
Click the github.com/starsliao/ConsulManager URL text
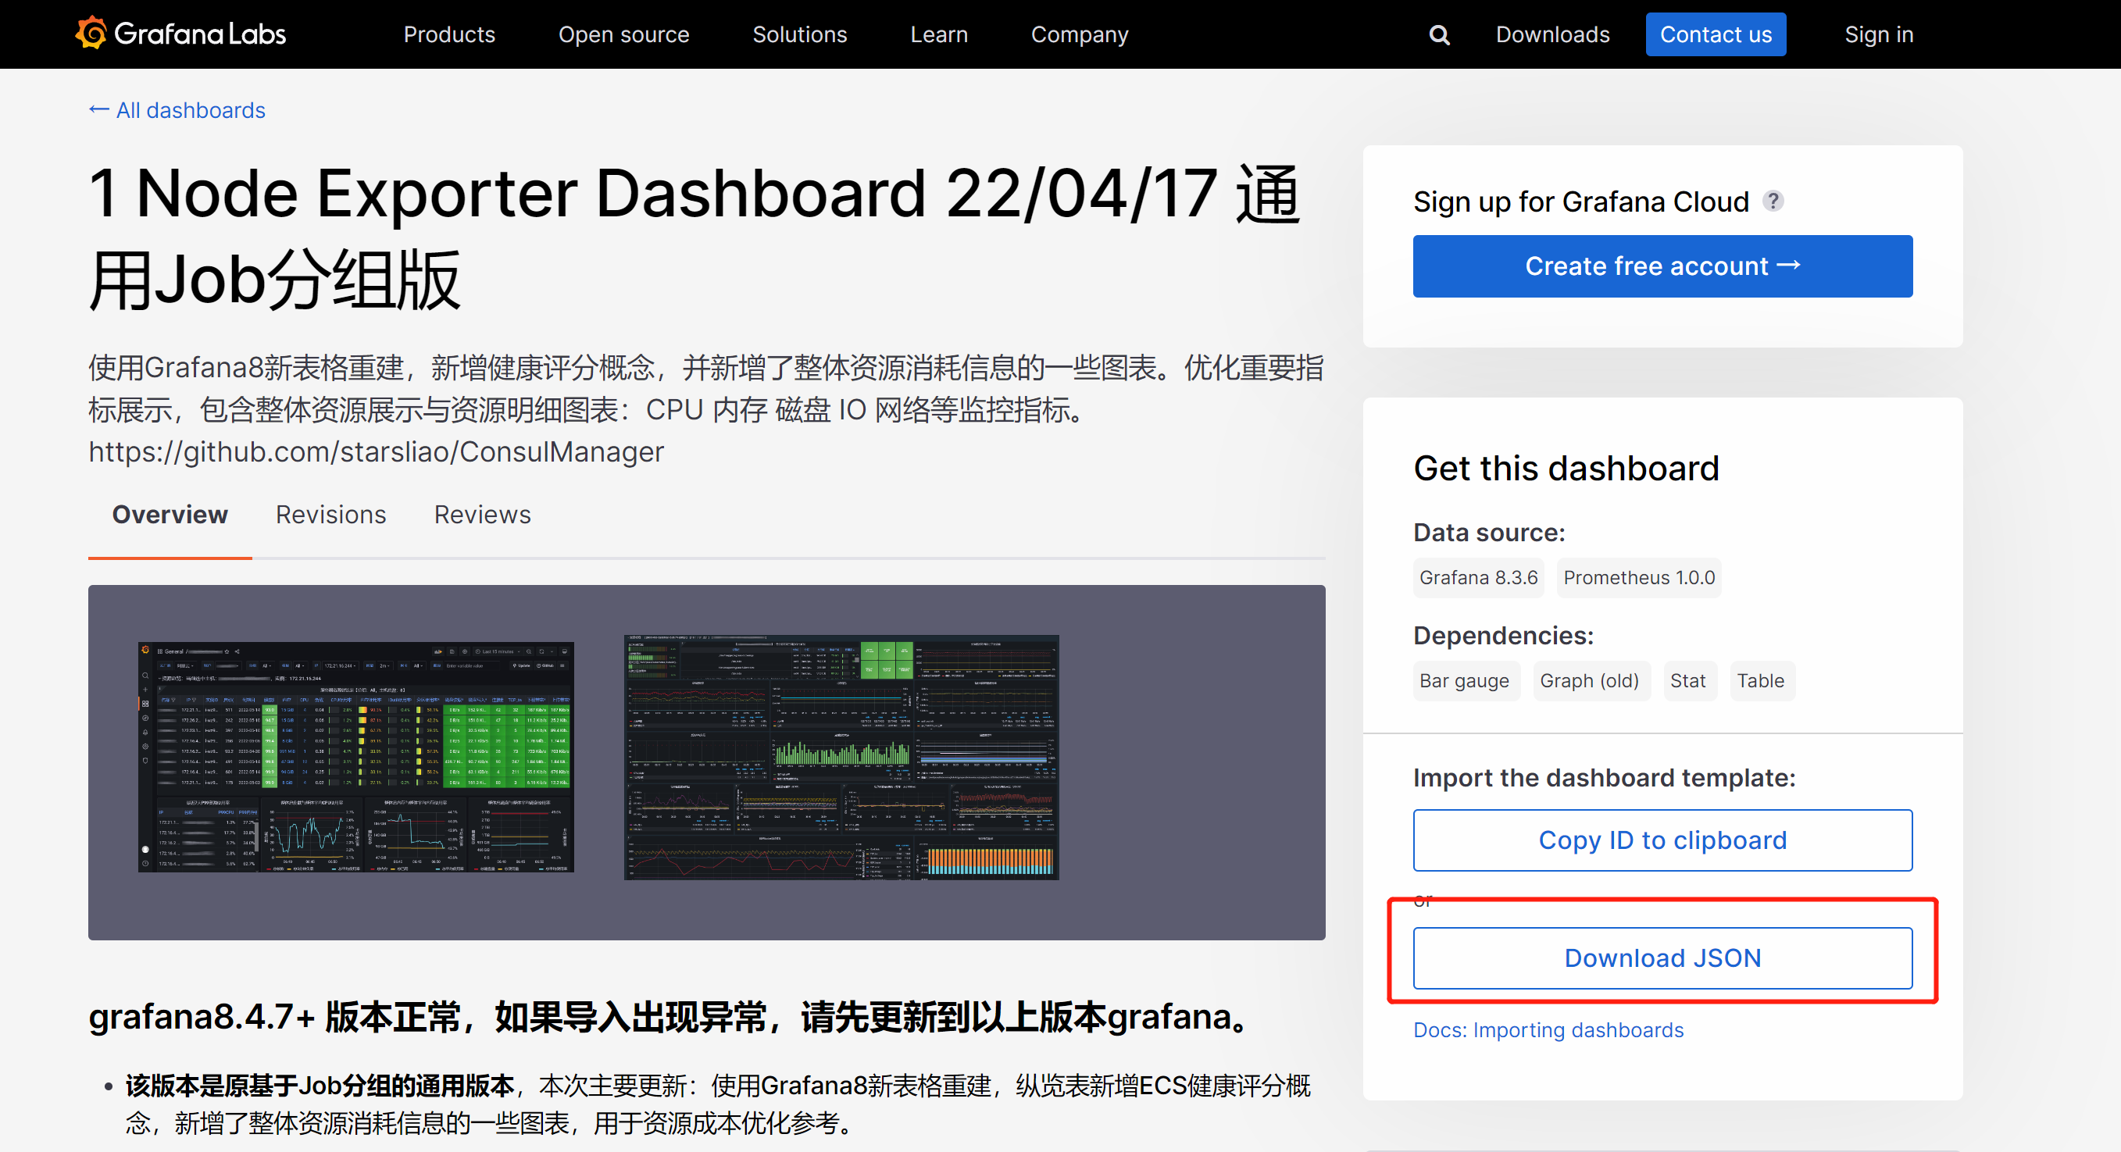pyautogui.click(x=376, y=451)
